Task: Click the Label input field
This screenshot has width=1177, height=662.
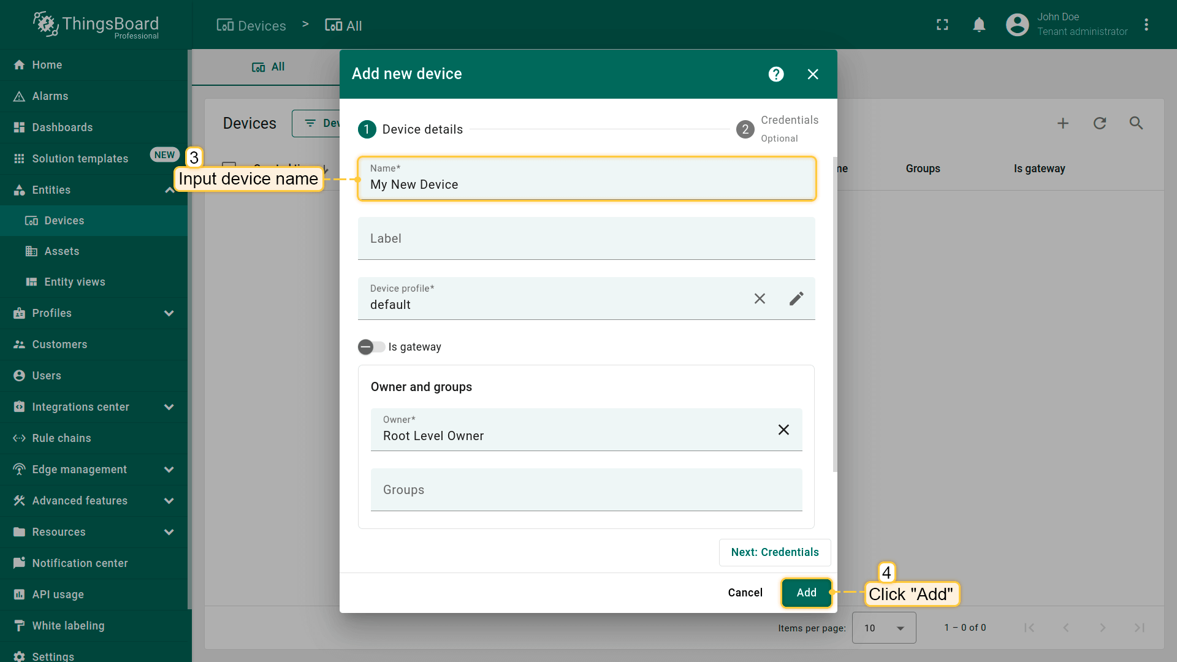Action: pyautogui.click(x=586, y=239)
